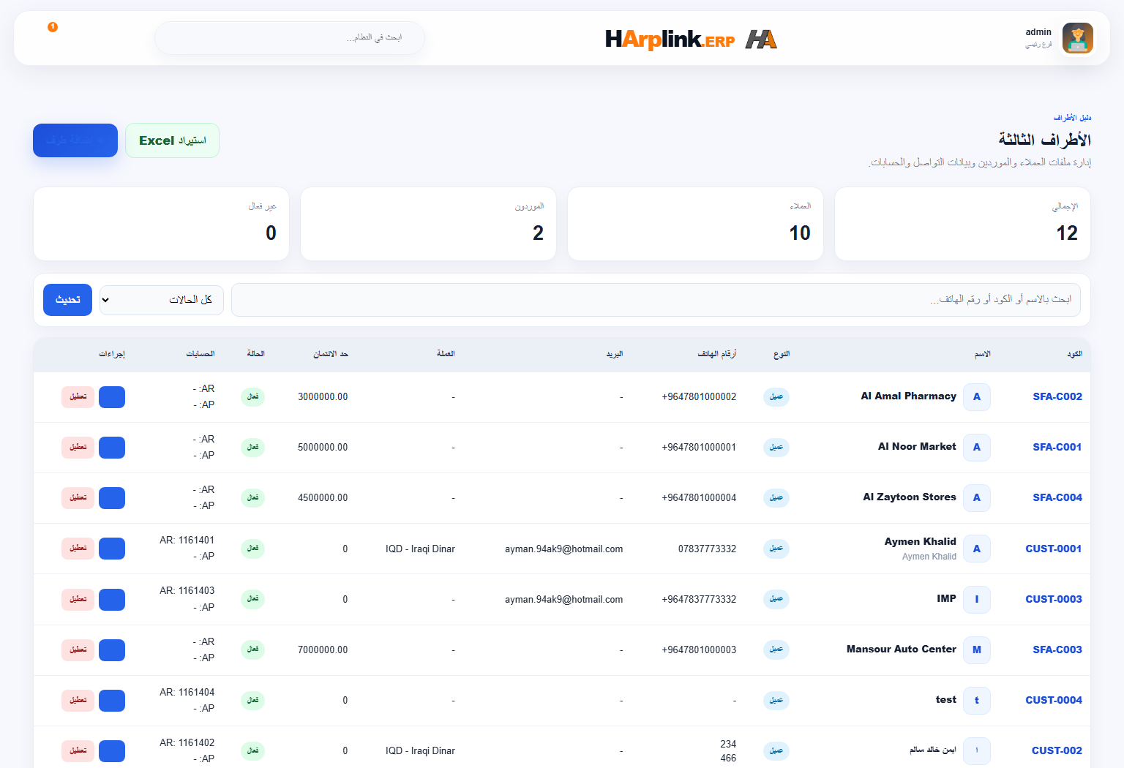Click the blue إضافة طرف add button
Viewport: 1124px width, 768px height.
[75, 140]
